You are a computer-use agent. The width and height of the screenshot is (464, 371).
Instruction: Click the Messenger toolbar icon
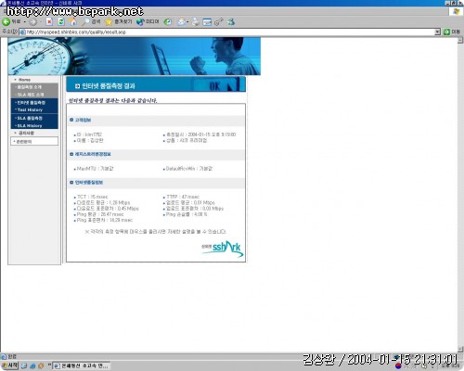click(x=231, y=22)
